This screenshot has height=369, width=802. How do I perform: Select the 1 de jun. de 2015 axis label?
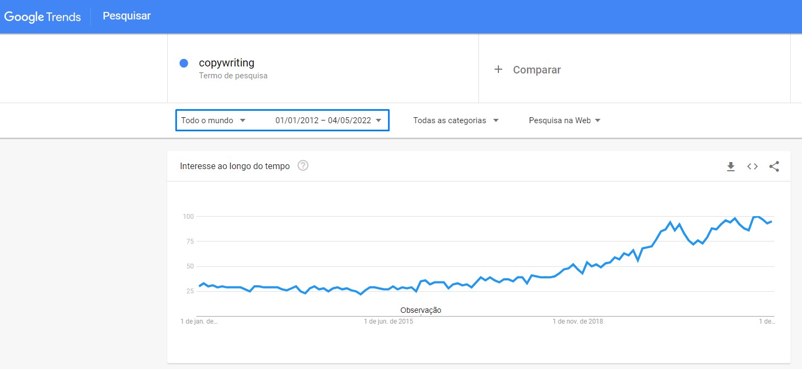click(389, 321)
